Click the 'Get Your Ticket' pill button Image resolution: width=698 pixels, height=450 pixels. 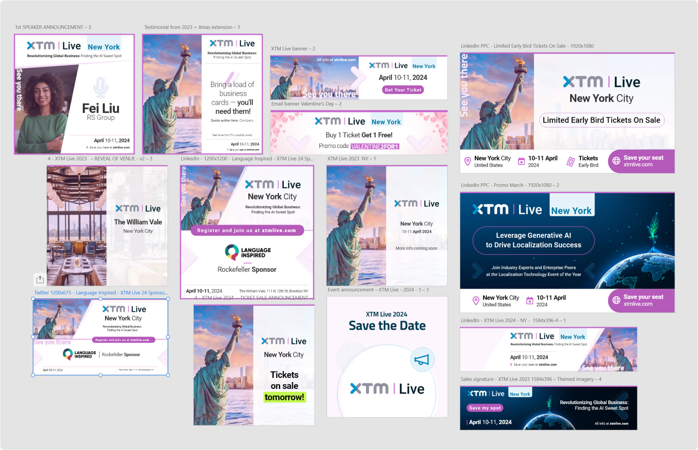[403, 90]
